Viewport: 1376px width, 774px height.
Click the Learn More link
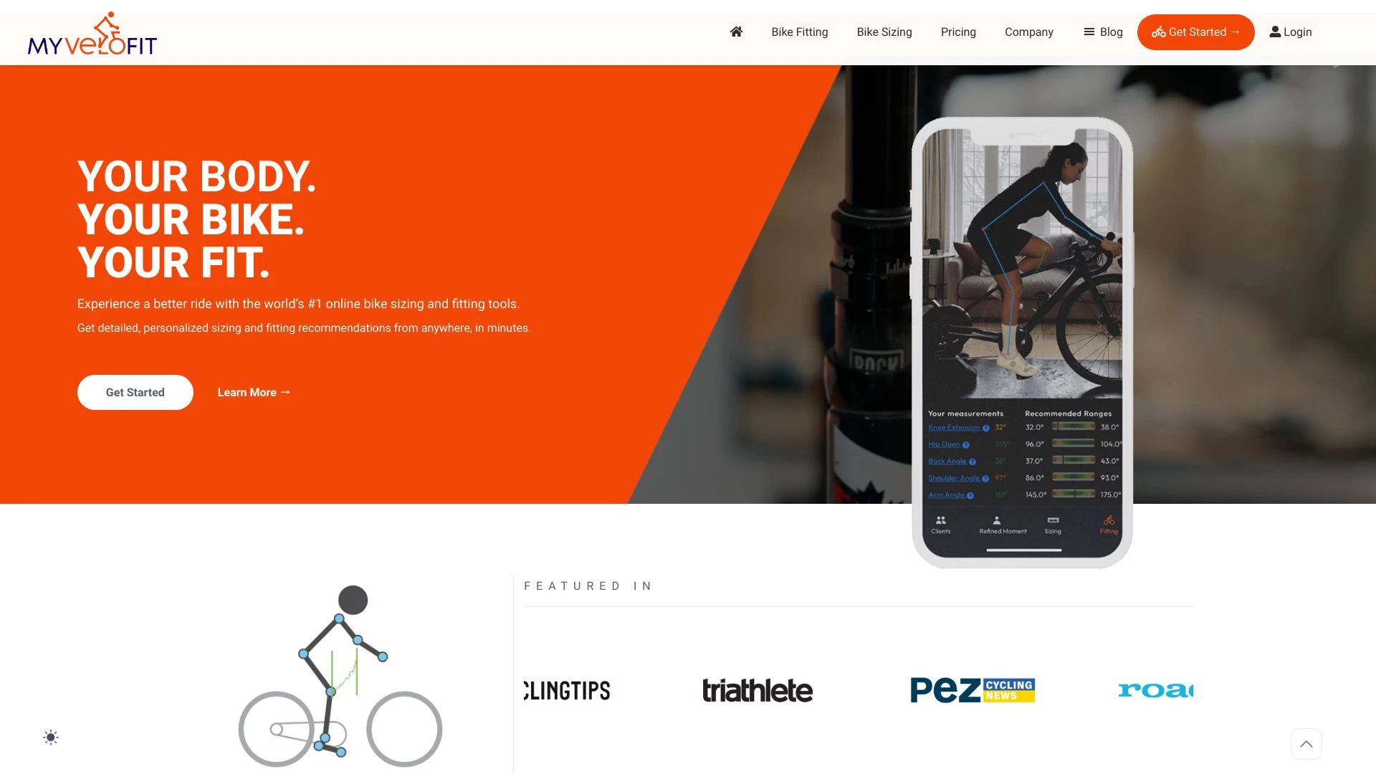point(253,392)
